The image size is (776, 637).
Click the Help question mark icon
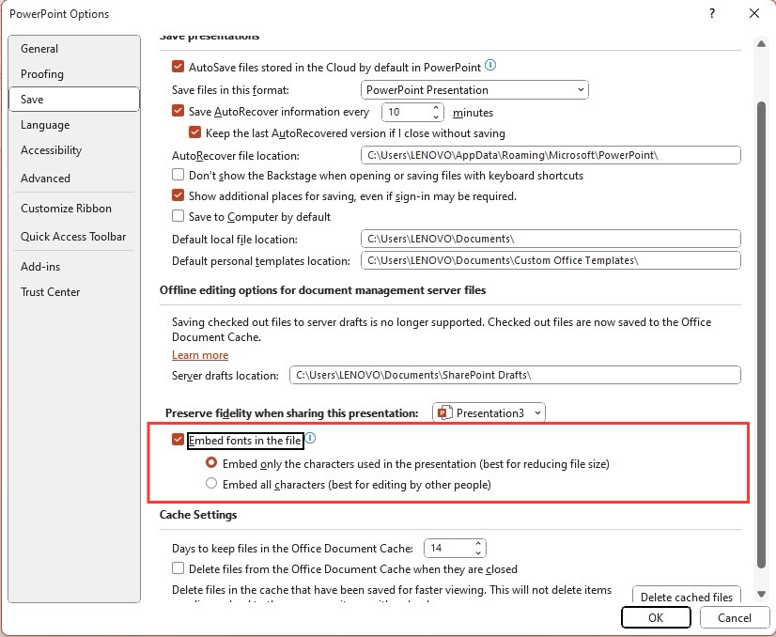(x=712, y=13)
